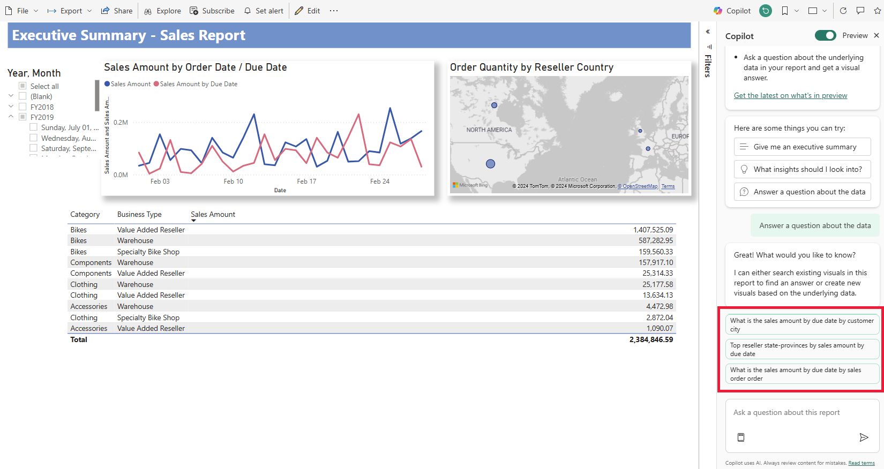Screen dimensions: 884x469
Task: Click 'Give me an executive summary' suggestion
Action: 803,147
